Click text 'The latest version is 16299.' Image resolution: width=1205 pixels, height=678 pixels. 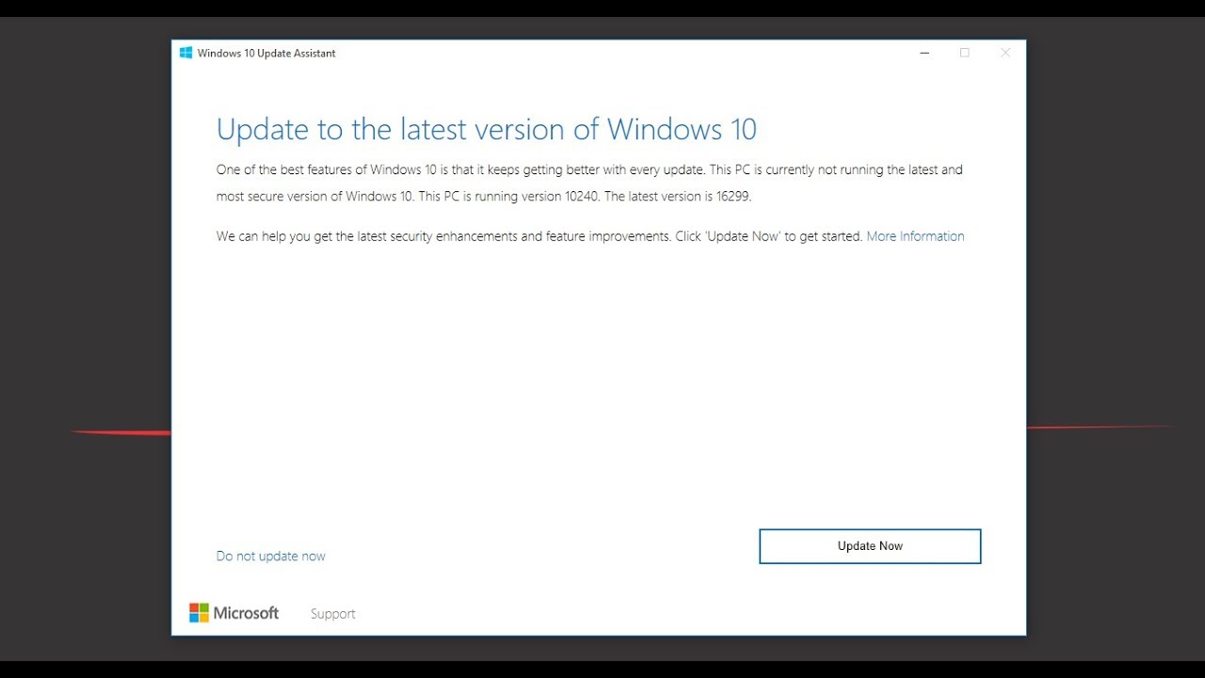(x=677, y=197)
